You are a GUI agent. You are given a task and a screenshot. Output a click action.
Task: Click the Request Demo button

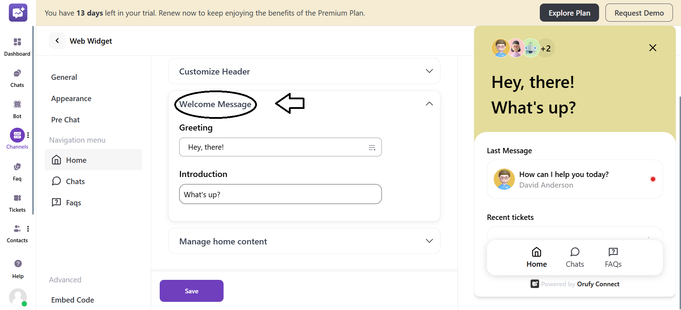tap(639, 12)
